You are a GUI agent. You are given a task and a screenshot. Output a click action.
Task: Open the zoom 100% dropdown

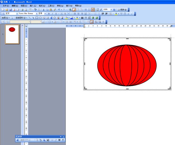[111, 9]
